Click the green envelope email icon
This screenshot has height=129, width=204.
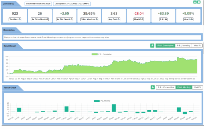pos(199,2)
